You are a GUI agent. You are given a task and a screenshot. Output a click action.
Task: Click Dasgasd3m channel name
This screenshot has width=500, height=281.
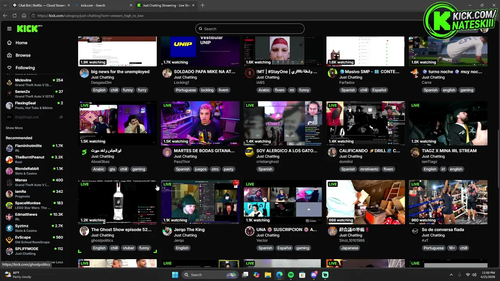point(101,83)
